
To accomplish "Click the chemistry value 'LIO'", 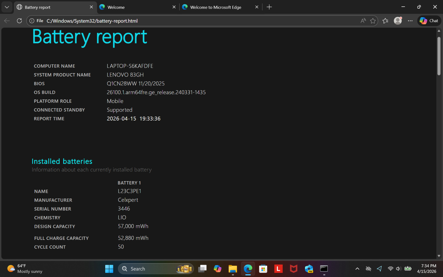I will [x=122, y=218].
